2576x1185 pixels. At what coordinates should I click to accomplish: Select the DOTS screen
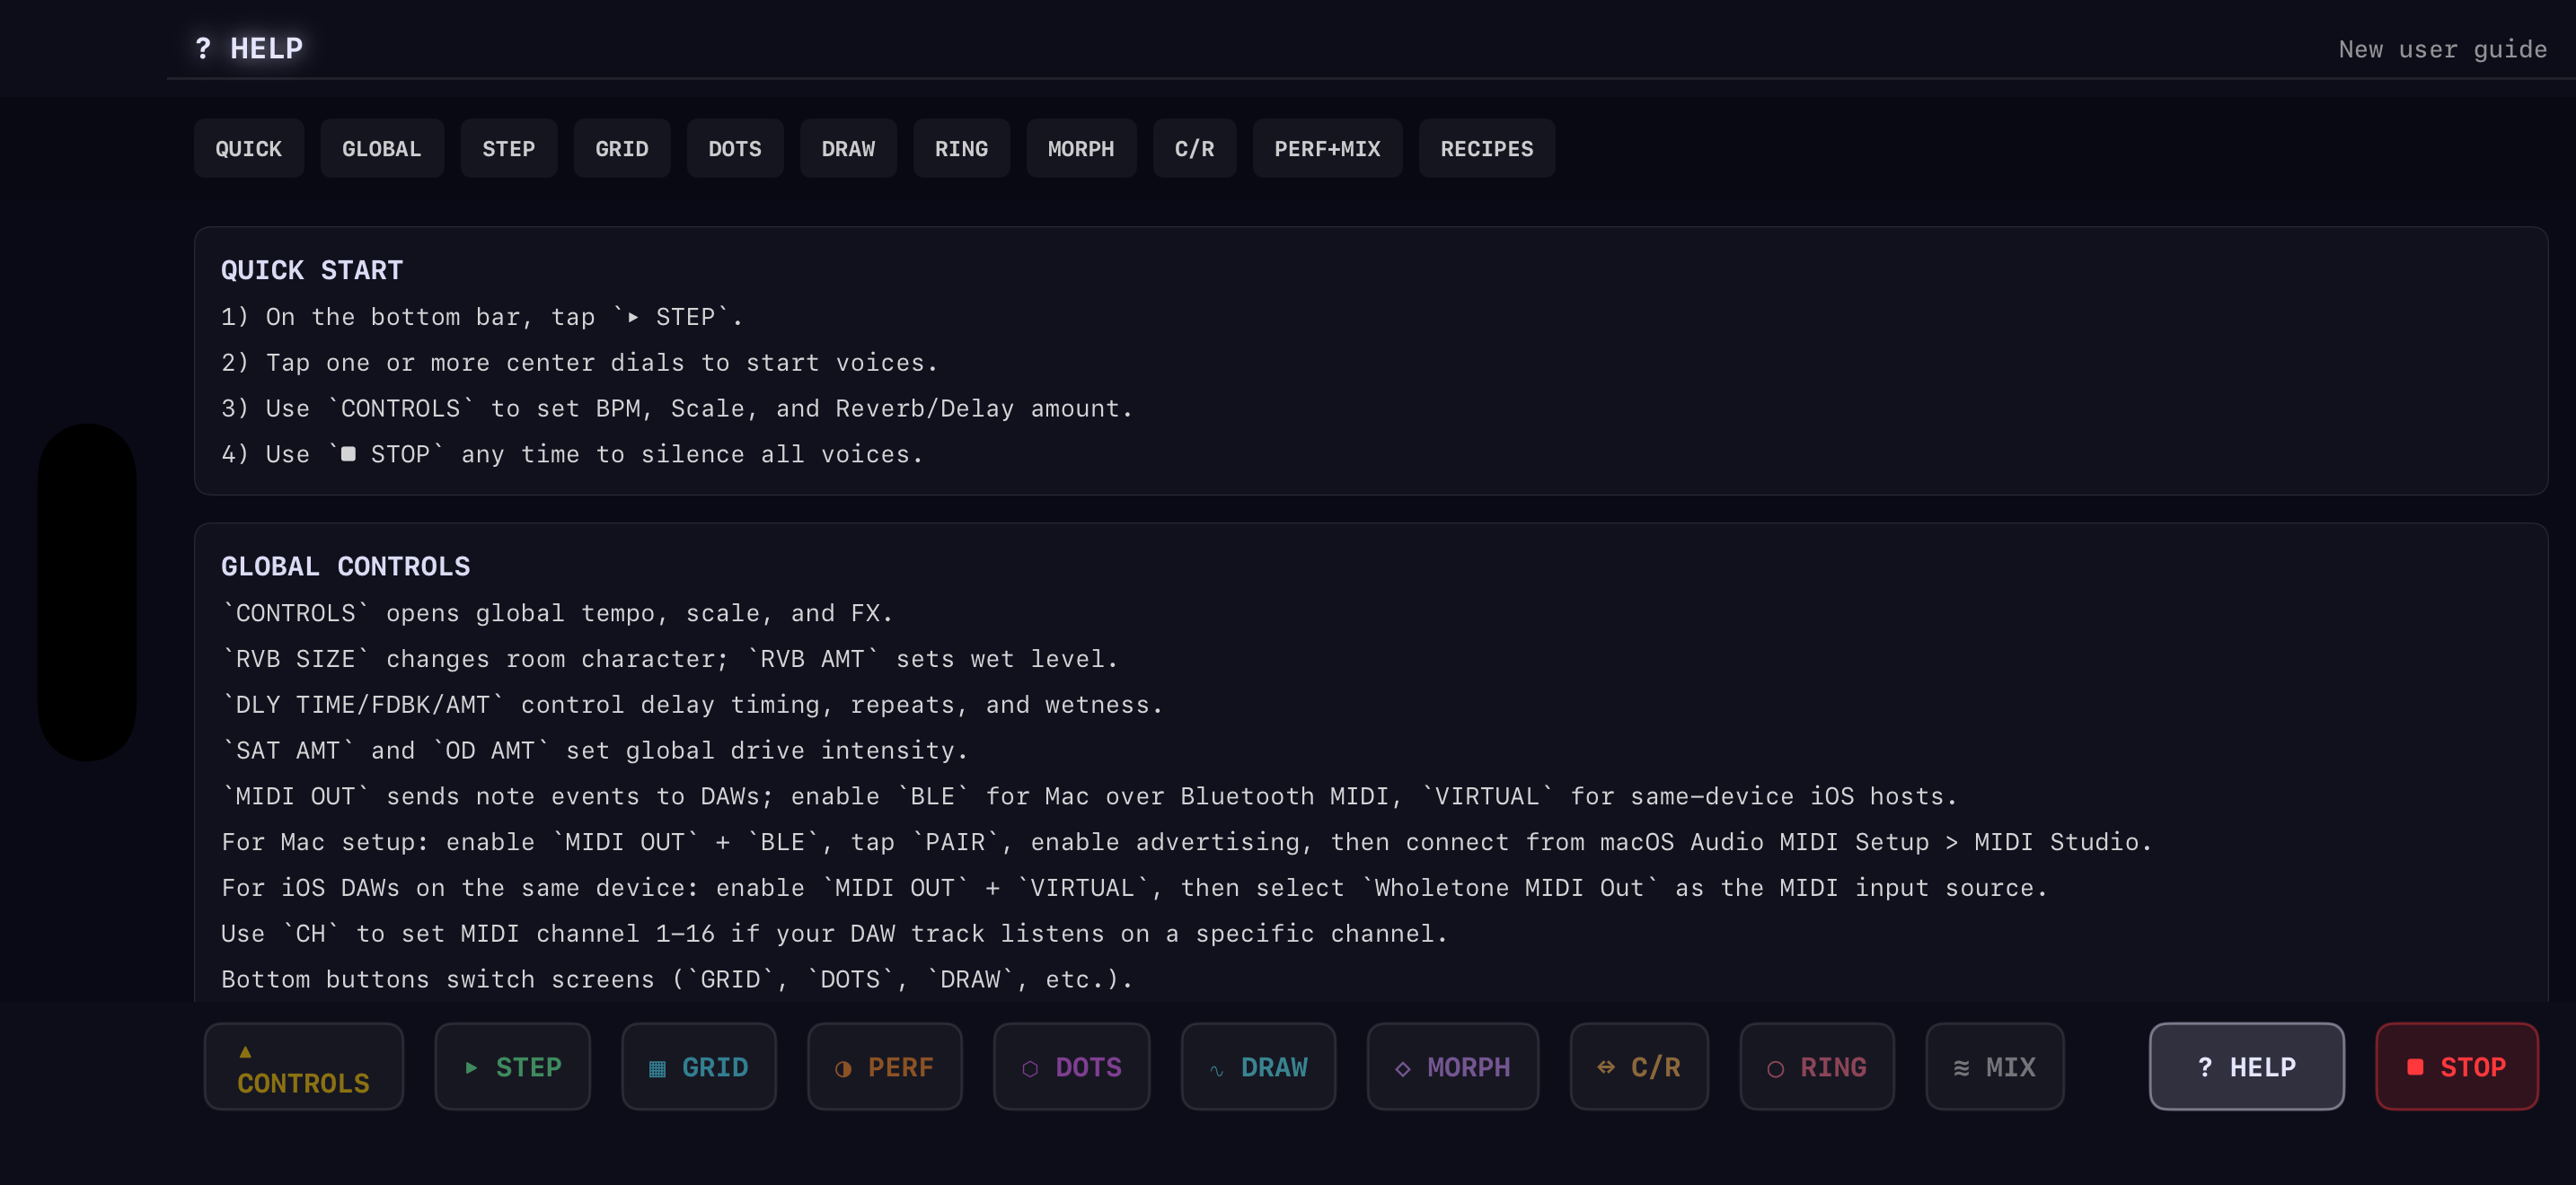1071,1066
